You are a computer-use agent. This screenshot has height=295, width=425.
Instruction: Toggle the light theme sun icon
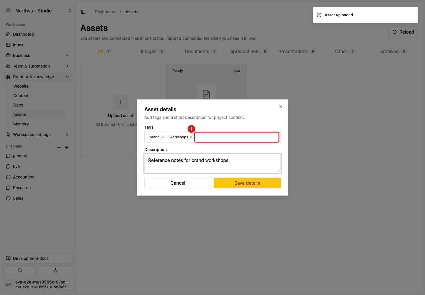55,270
